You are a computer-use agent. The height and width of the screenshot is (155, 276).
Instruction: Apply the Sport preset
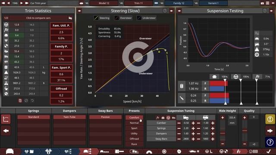(134, 128)
